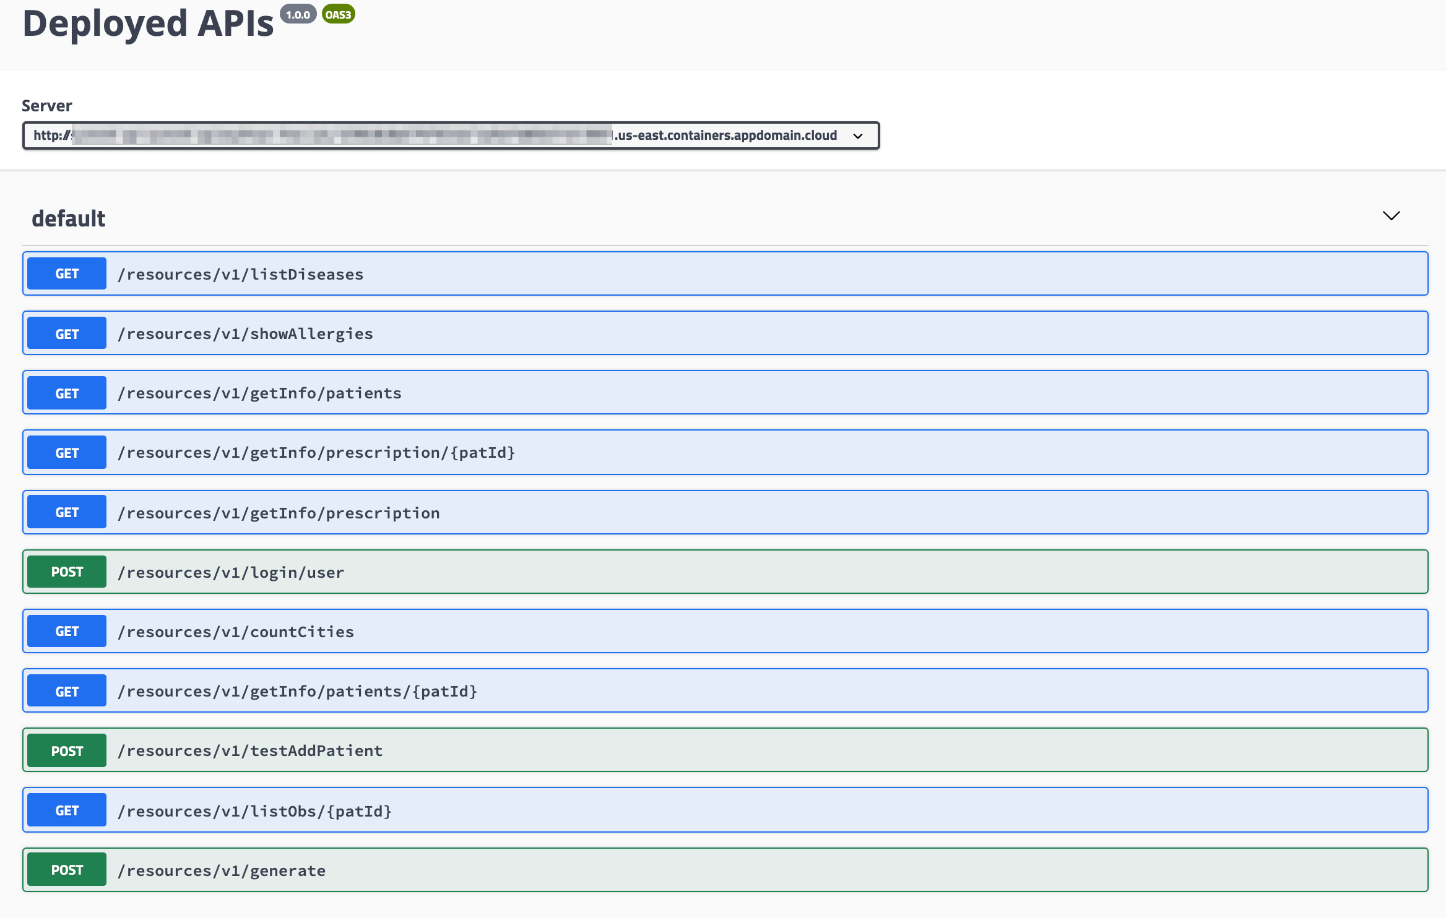Open the Server URL dropdown
1446x918 pixels.
451,135
